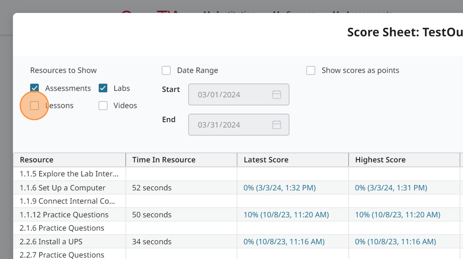The height and width of the screenshot is (259, 463).
Task: Open the Start date calendar picker
Action: coord(277,95)
